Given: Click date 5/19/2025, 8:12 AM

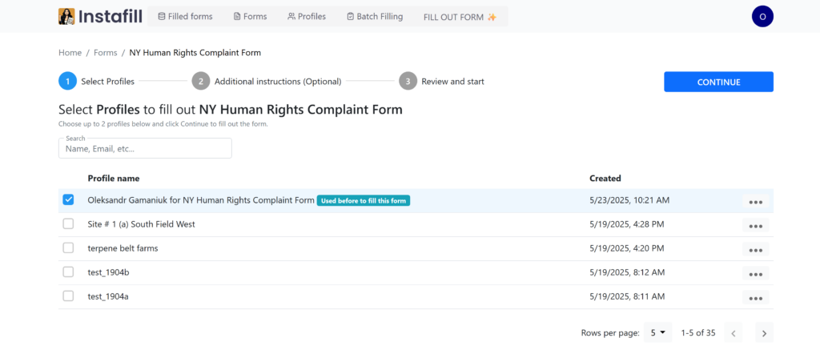Looking at the screenshot, I should [x=627, y=272].
